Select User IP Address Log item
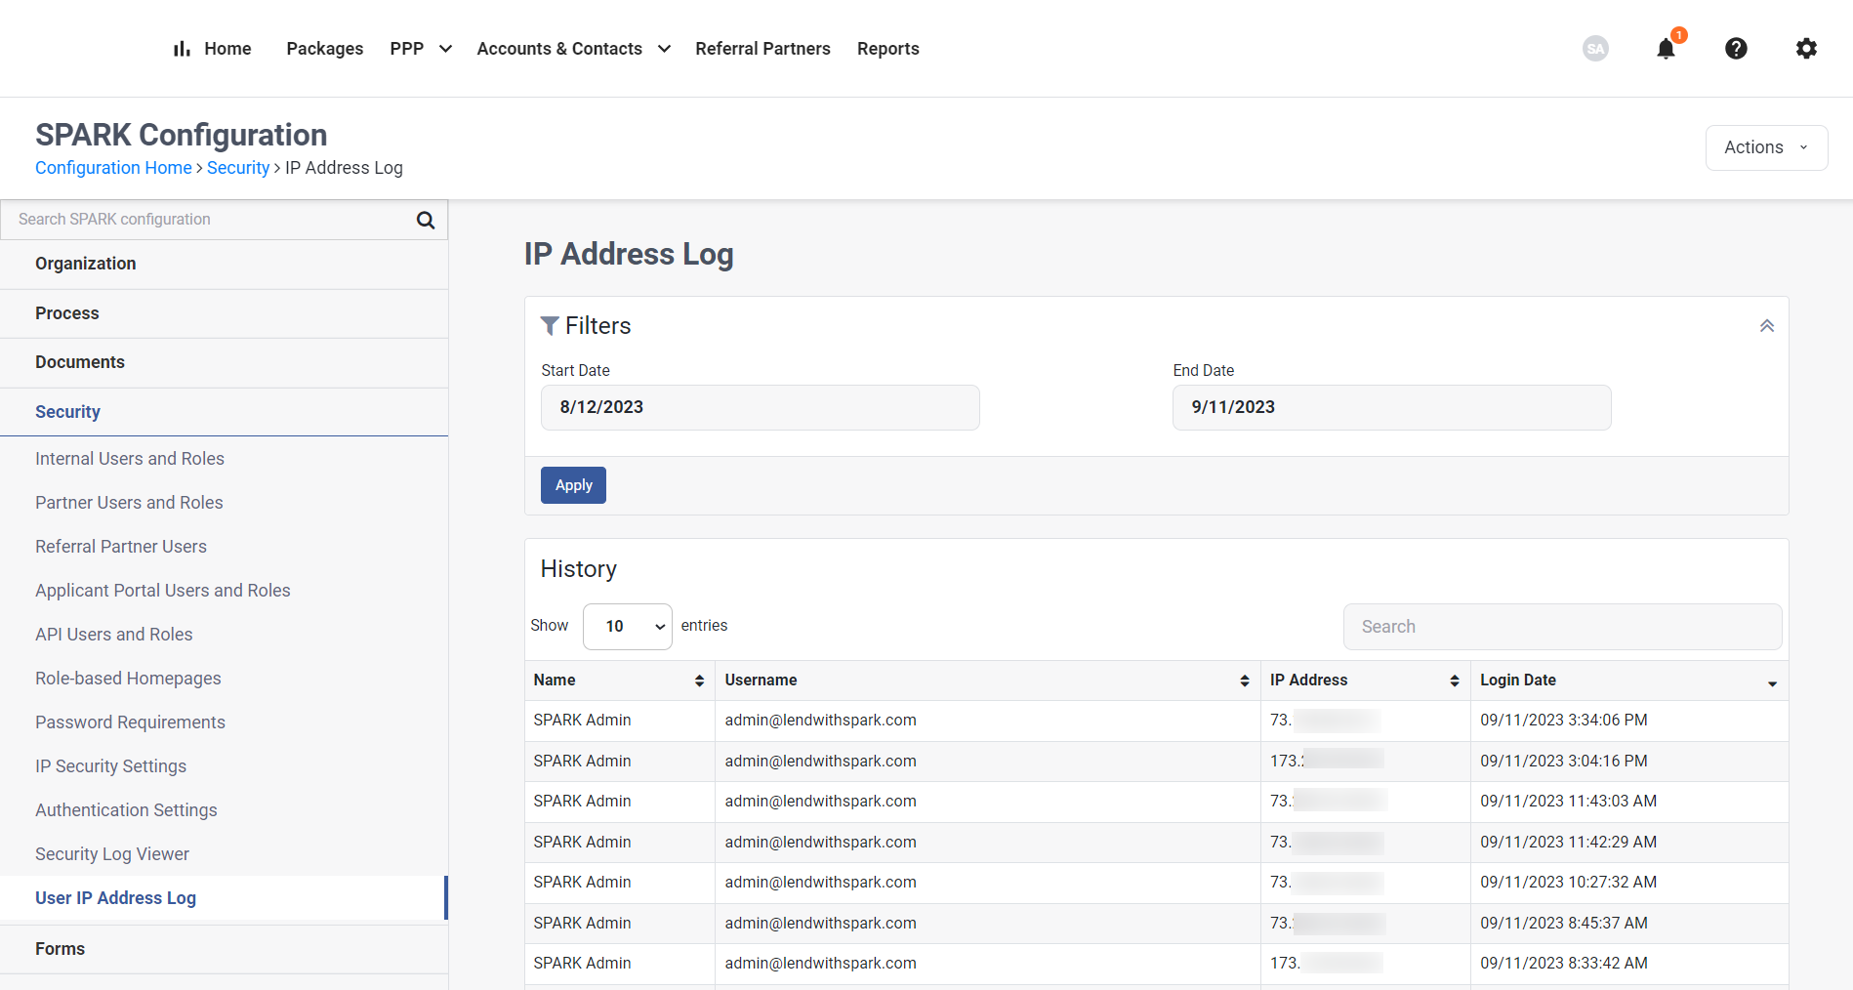This screenshot has width=1853, height=990. click(224, 898)
